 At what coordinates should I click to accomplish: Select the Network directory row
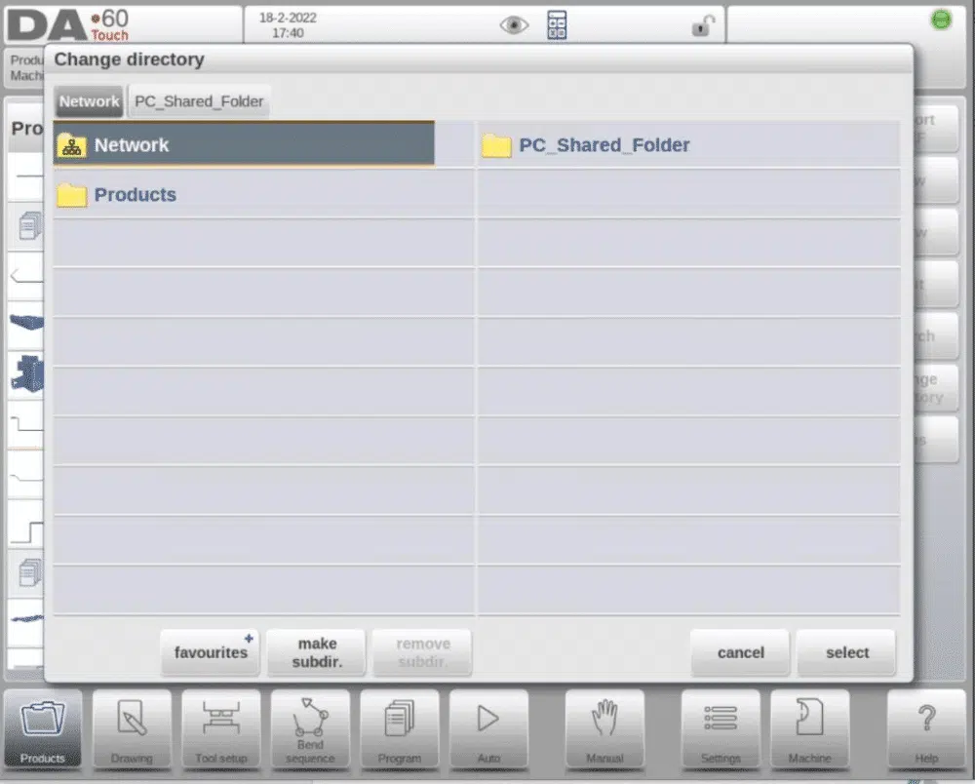point(244,144)
